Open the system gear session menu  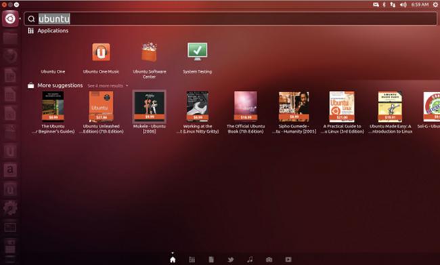pyautogui.click(x=435, y=5)
